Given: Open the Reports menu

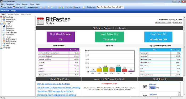Looking at the screenshot, I should pyautogui.click(x=25, y=5).
